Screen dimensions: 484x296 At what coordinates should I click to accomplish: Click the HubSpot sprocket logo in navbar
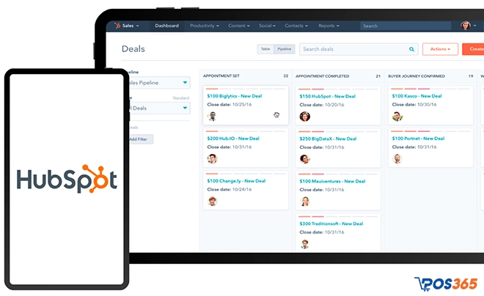117,26
